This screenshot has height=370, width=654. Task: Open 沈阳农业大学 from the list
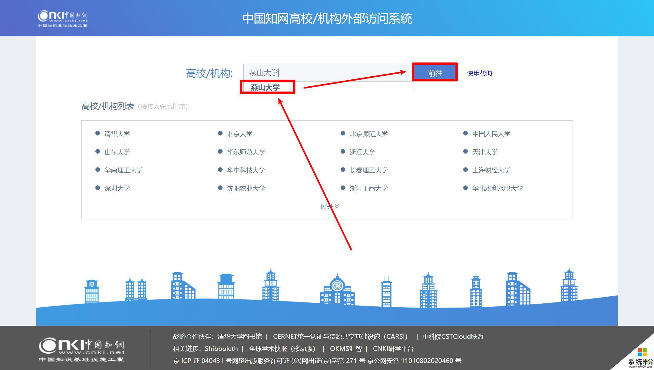[x=246, y=188]
